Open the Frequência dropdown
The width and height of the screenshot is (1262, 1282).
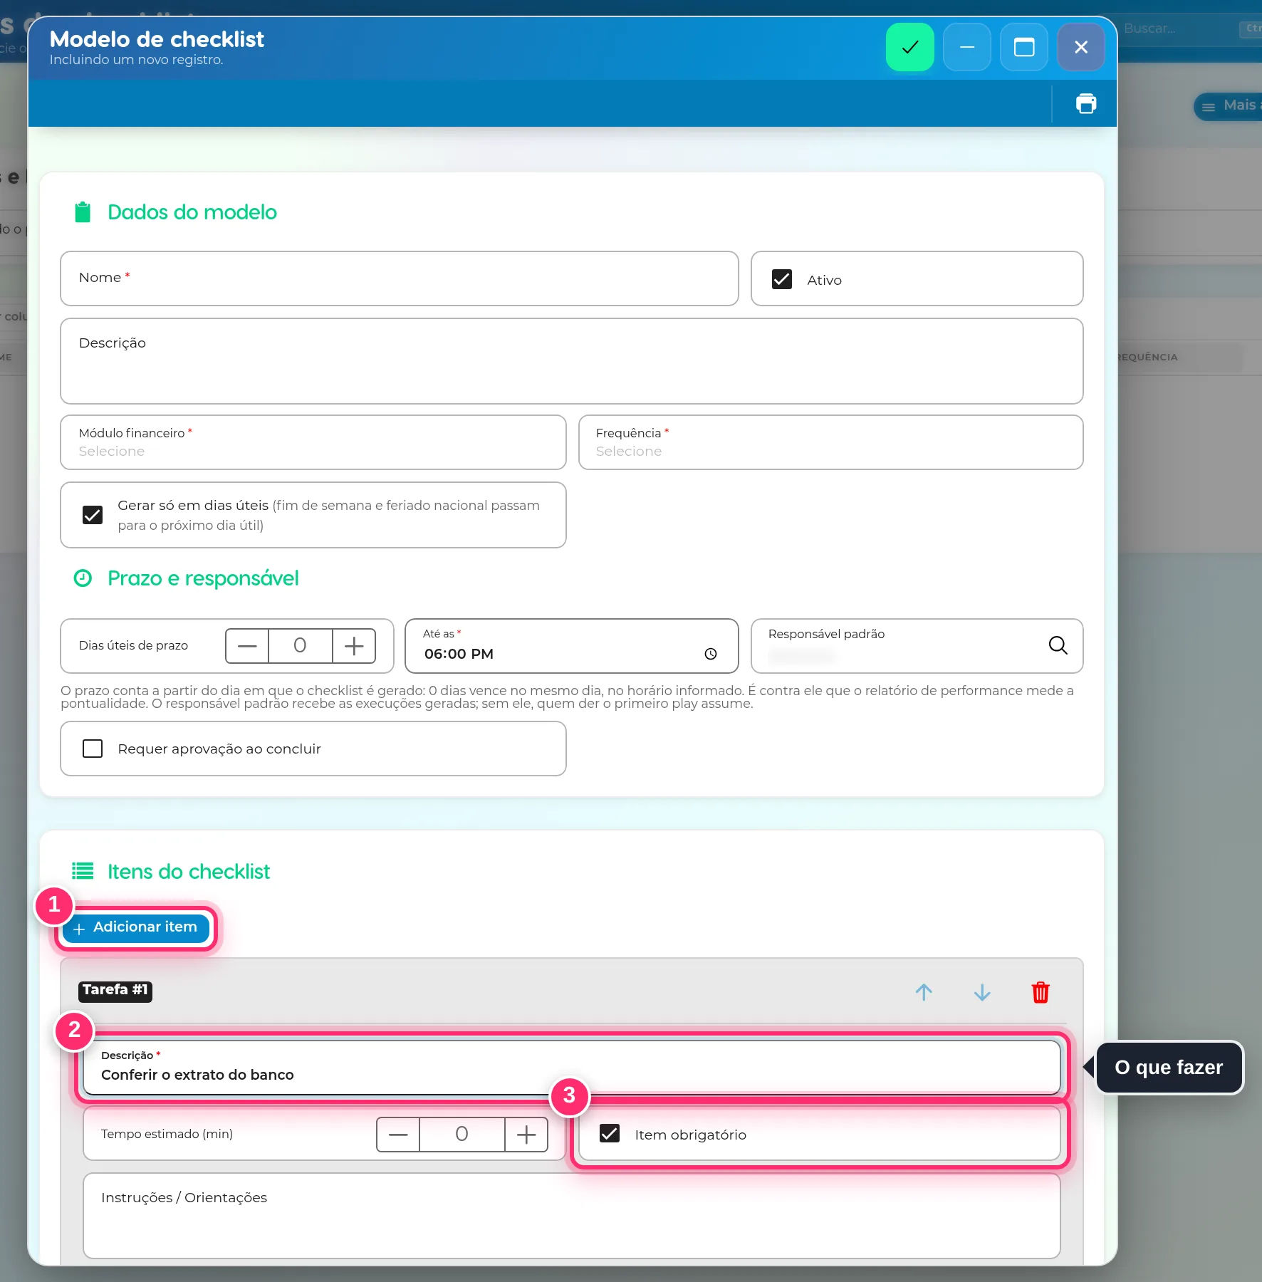pos(830,442)
